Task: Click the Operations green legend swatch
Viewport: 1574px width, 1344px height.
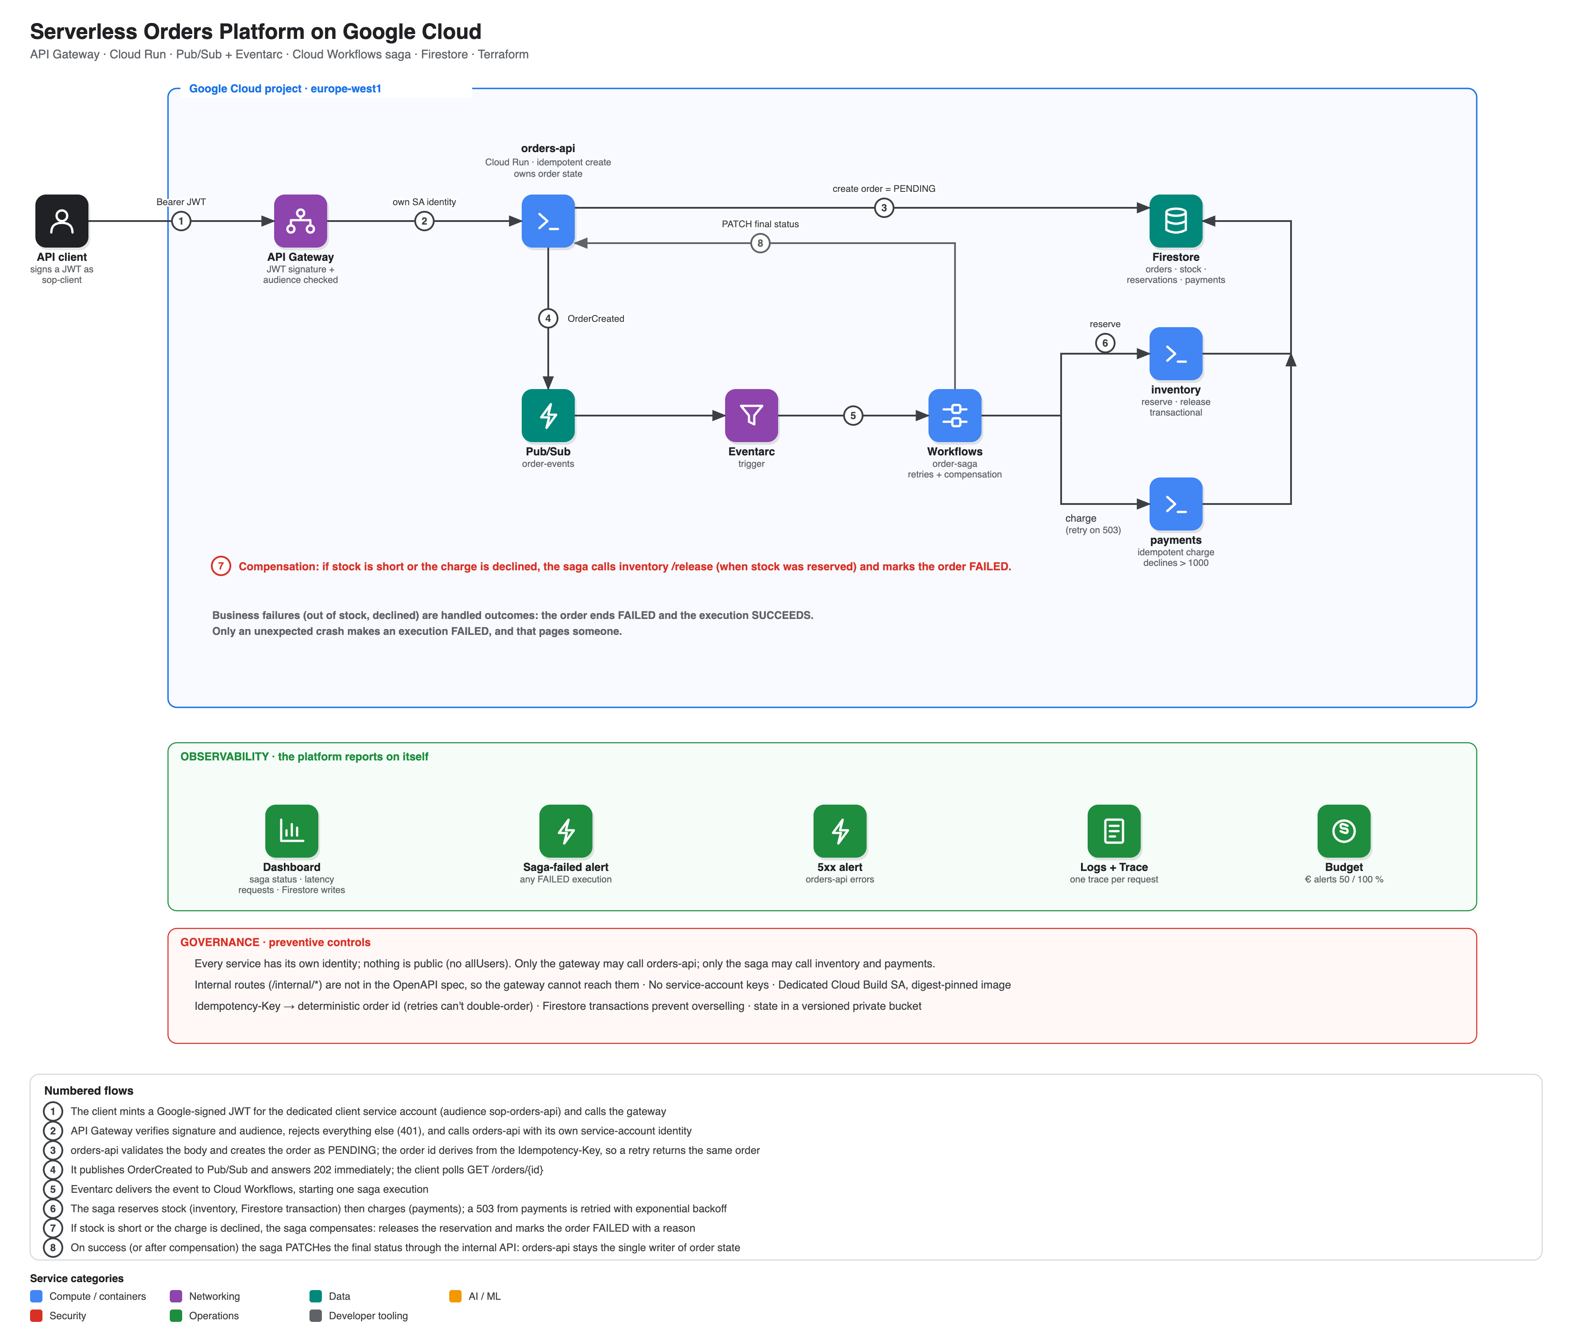Action: point(176,1316)
